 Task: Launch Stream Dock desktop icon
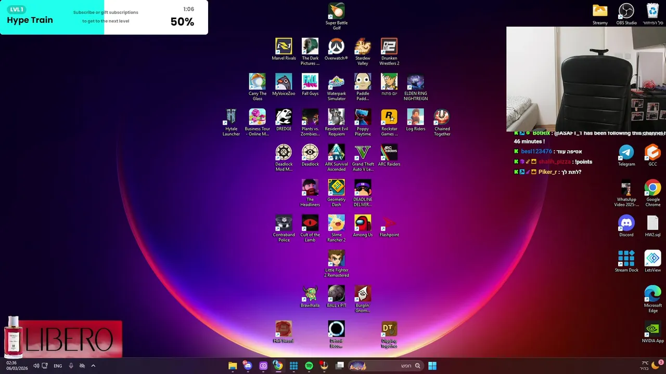[626, 261]
